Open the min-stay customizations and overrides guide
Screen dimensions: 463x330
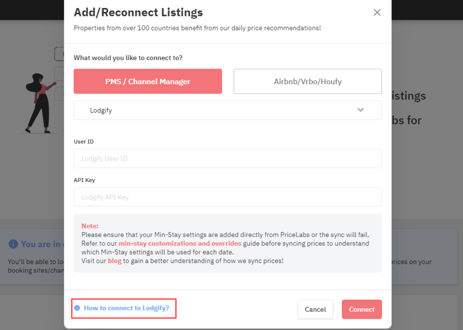pos(180,243)
